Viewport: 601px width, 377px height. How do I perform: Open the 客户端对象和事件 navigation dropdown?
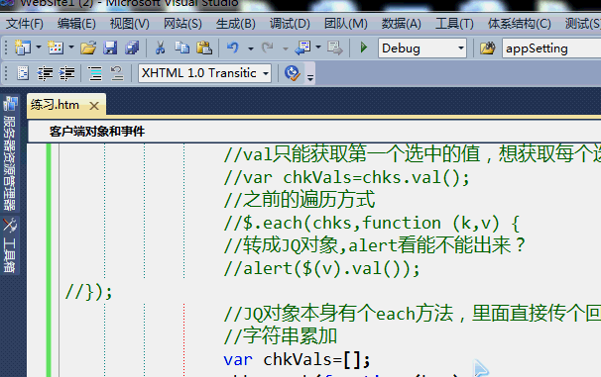314,132
